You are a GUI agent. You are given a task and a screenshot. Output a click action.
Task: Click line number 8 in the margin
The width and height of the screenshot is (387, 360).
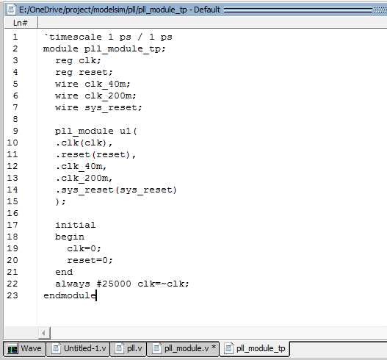15,119
